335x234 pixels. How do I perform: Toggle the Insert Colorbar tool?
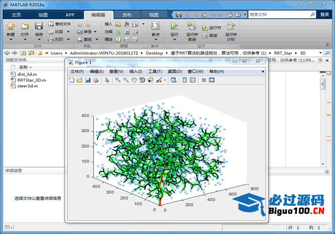click(184, 80)
